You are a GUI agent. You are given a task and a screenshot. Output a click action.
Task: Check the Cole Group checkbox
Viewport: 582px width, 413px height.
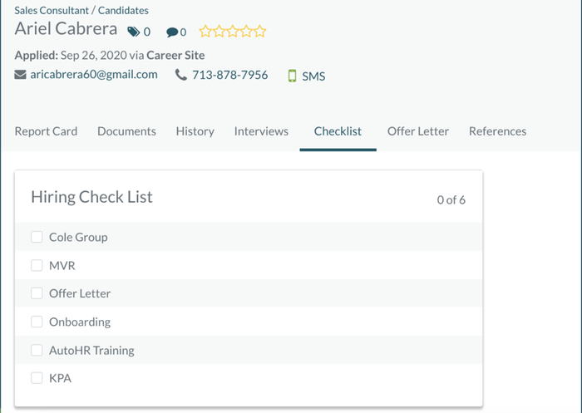(x=37, y=237)
